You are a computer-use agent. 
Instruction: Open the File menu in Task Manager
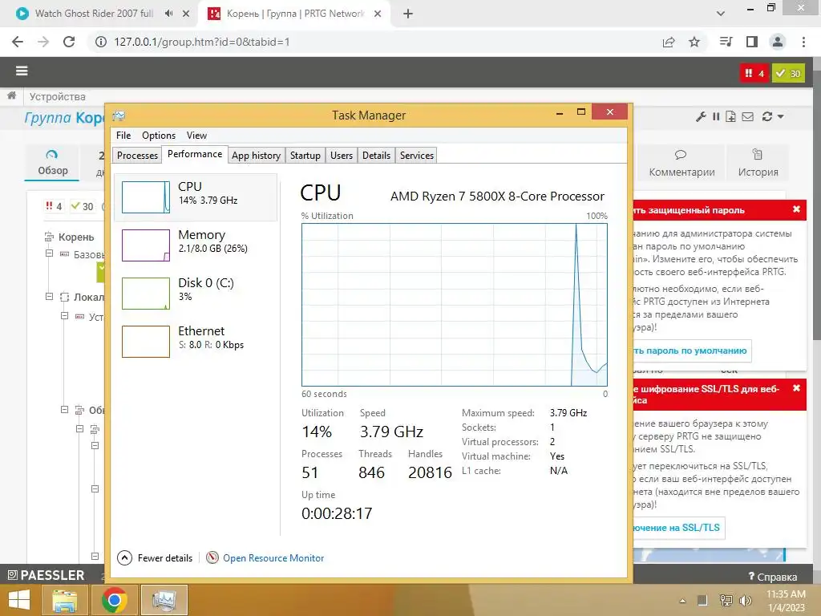[123, 135]
